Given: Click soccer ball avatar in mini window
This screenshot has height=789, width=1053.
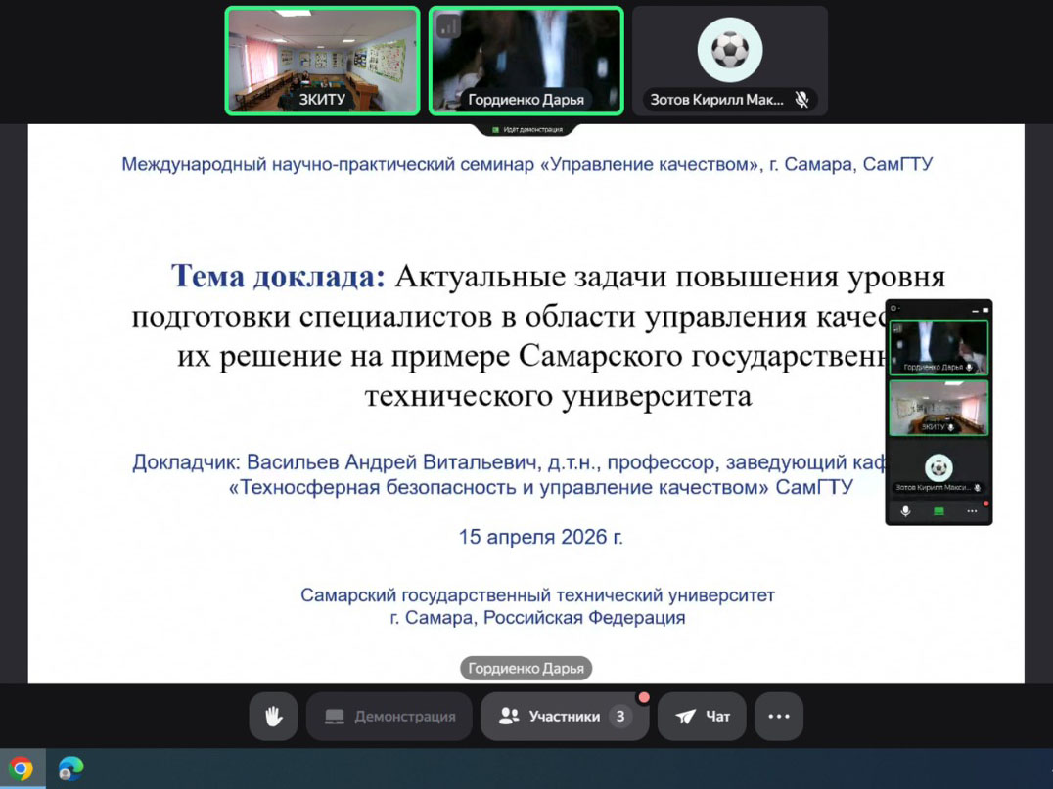Looking at the screenshot, I should [x=939, y=466].
